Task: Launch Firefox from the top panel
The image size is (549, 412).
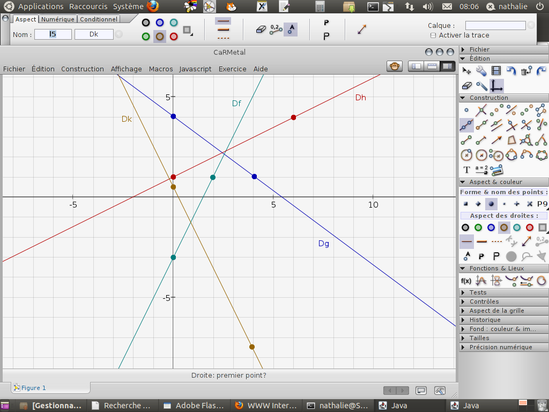Action: (x=153, y=6)
